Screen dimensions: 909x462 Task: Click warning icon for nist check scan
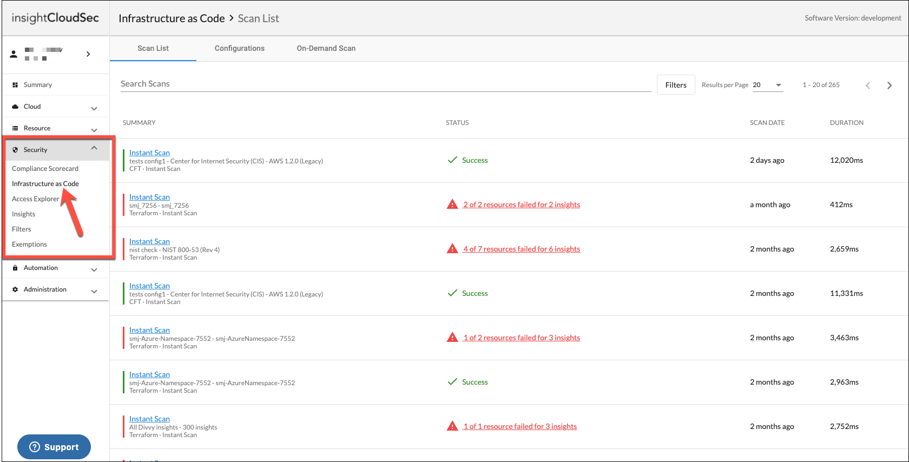(x=452, y=249)
